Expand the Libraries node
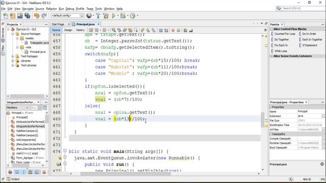Image resolution: width=326 pixels, height=183 pixels. 13,61
